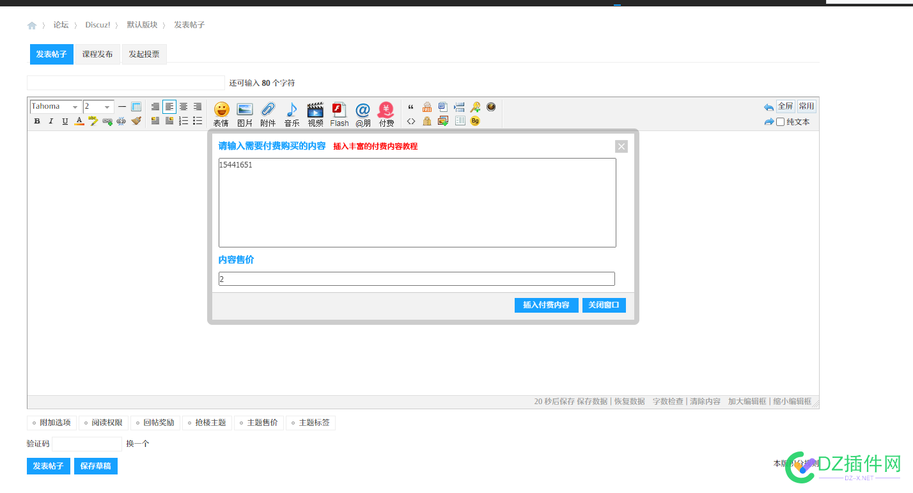
Task: Click the 内容售价 price input field
Action: tap(416, 279)
